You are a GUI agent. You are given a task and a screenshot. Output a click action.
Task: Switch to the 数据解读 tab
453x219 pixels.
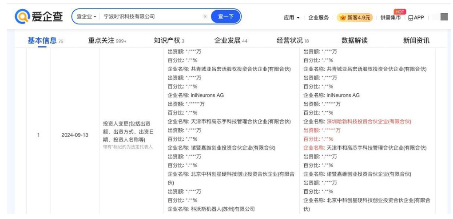tap(354, 41)
